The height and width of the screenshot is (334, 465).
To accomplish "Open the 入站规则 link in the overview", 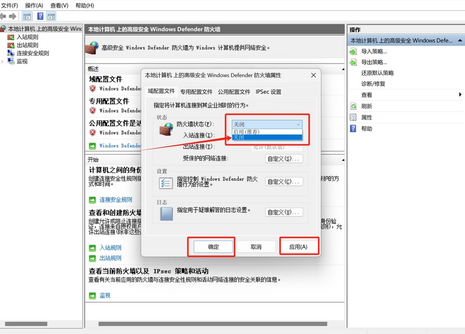I will pyautogui.click(x=111, y=248).
